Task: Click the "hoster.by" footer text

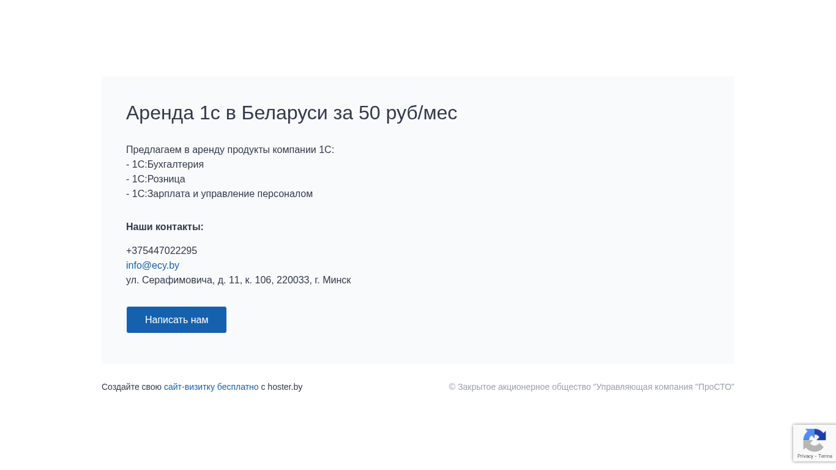Action: pos(285,387)
